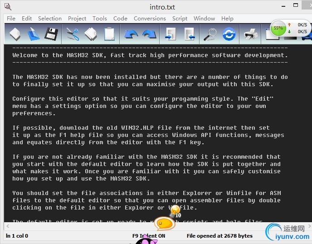Click the green 55% network monitor widget
The width and height of the screenshot is (312, 244).
click(x=278, y=28)
